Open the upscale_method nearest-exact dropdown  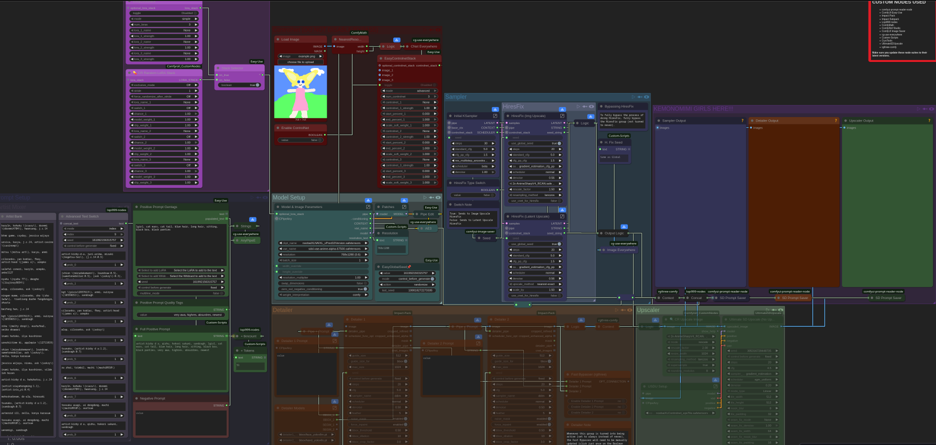point(535,284)
